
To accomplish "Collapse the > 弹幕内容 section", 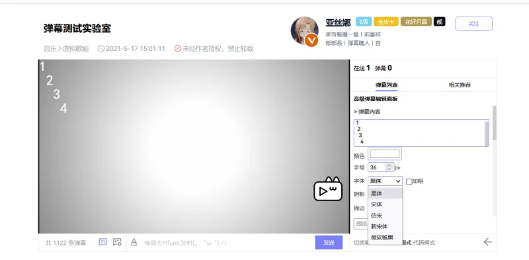I will pos(367,112).
